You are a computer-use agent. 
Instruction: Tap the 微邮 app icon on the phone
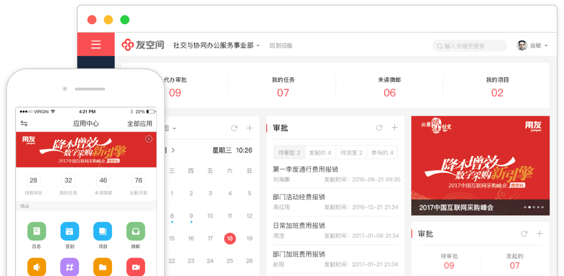point(136,232)
